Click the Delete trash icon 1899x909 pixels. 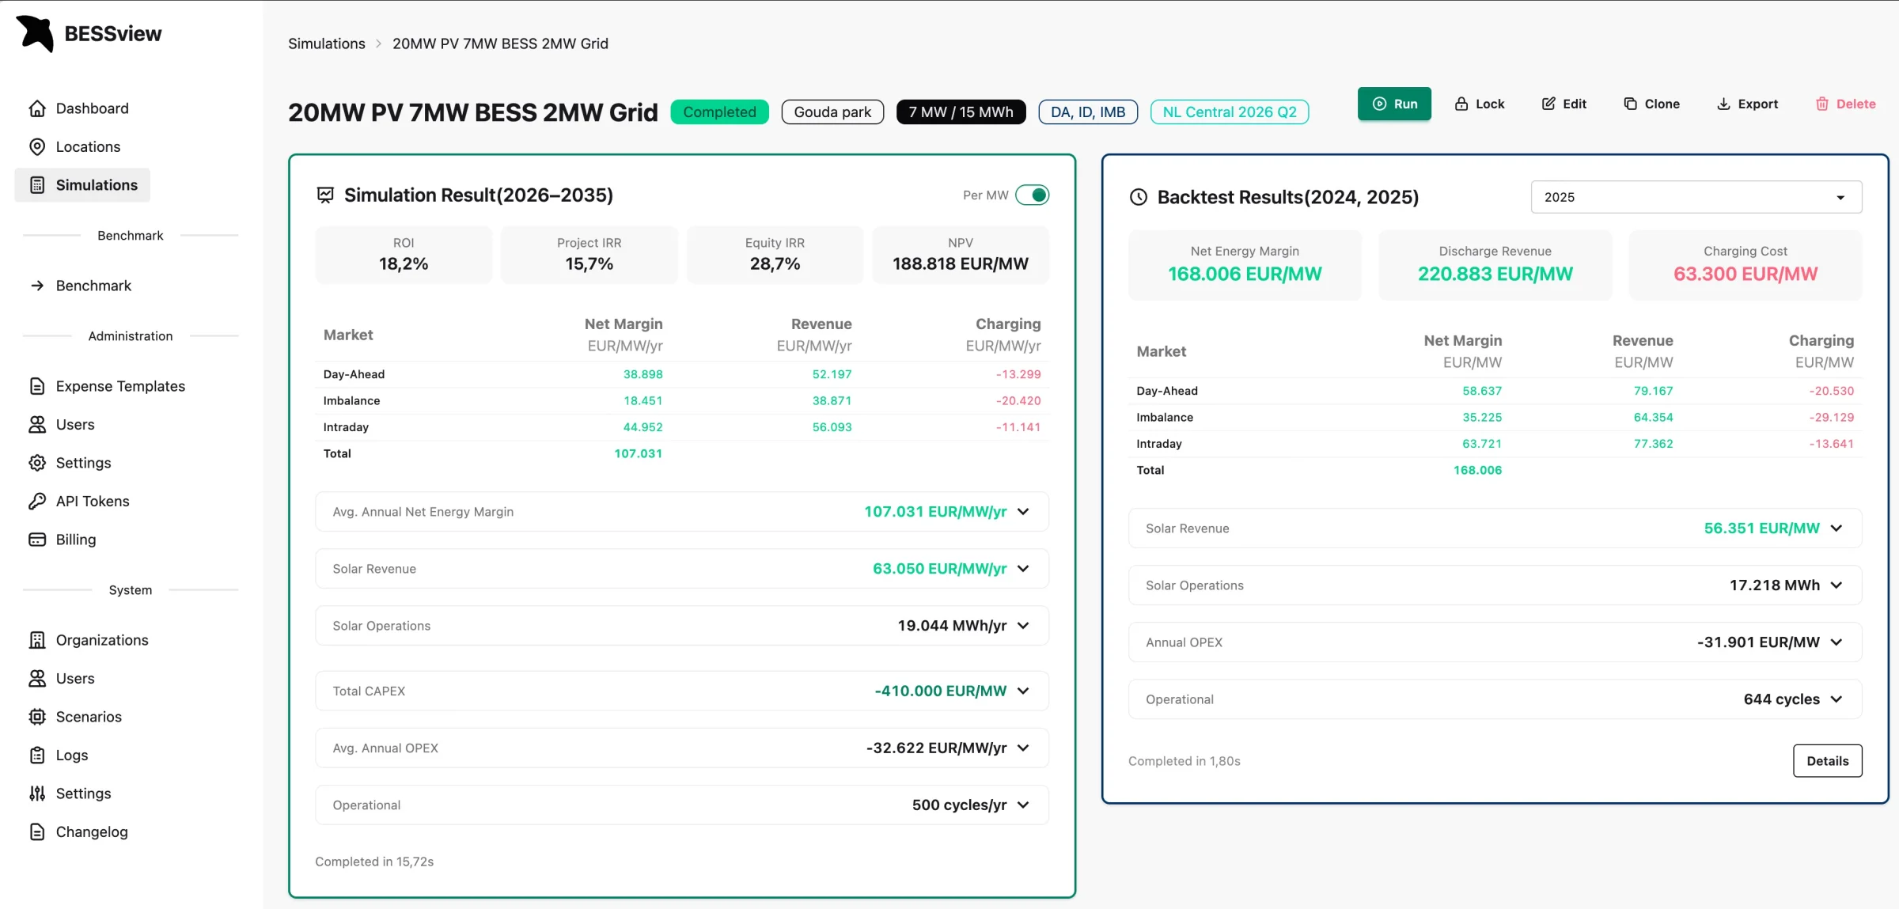click(x=1822, y=104)
